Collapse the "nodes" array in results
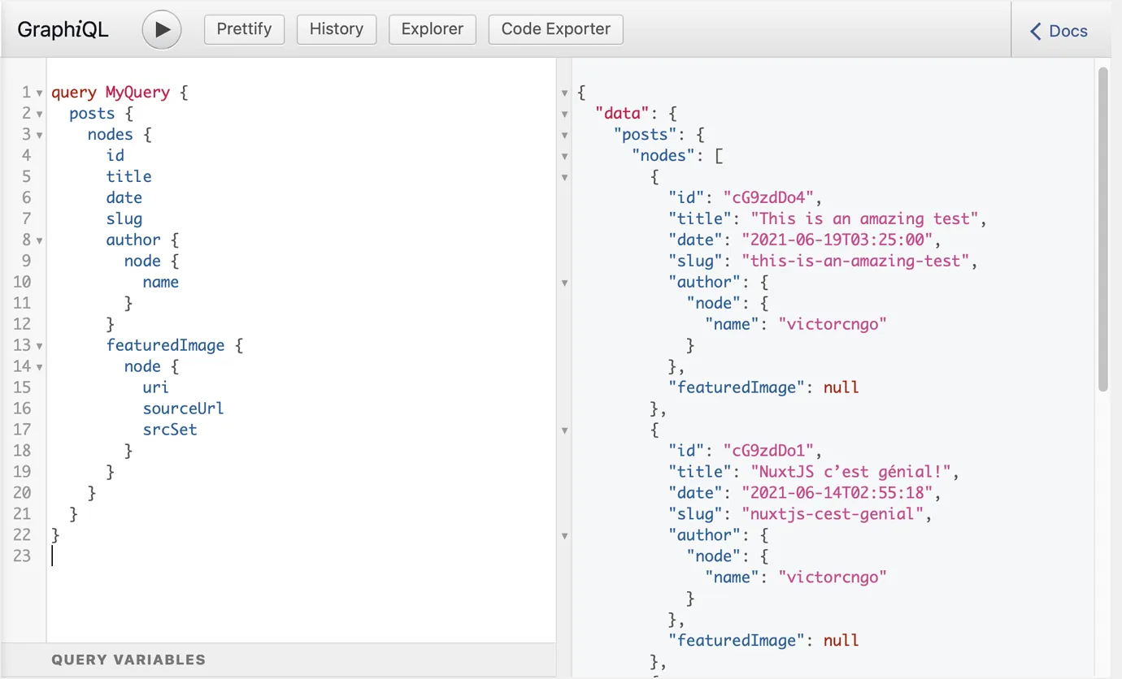 565,156
